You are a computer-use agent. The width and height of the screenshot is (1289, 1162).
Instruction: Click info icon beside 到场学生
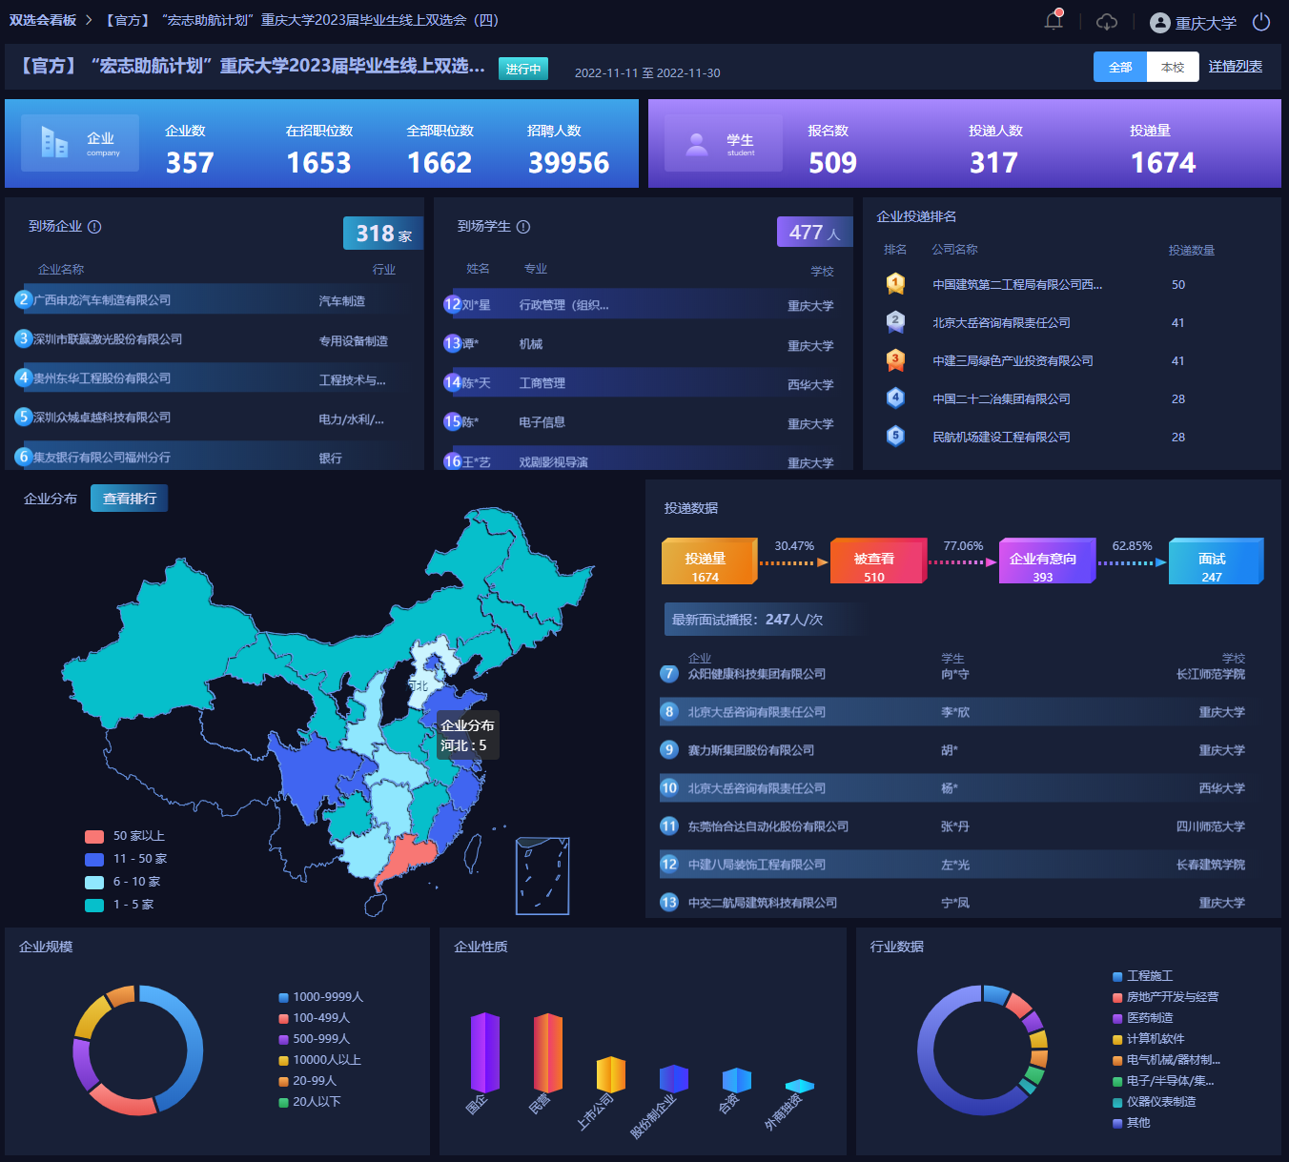(523, 227)
